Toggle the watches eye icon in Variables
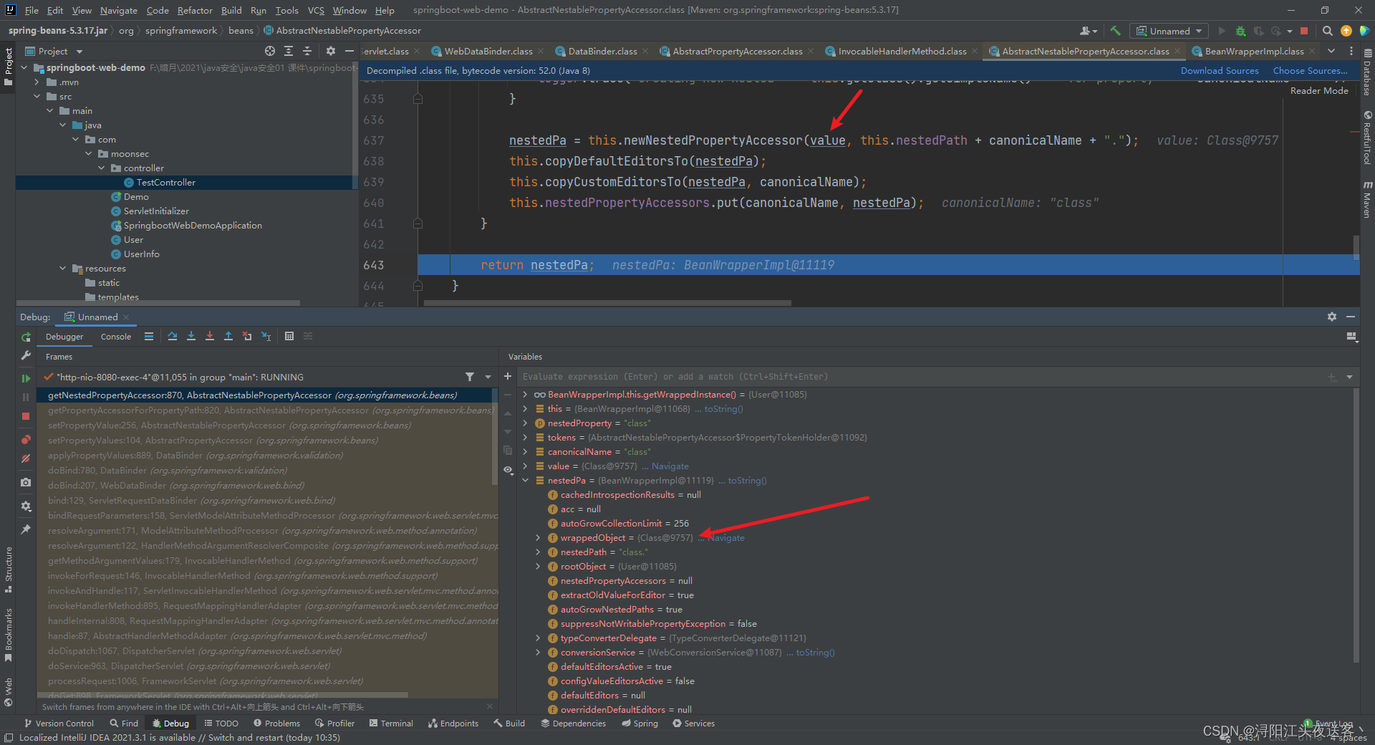This screenshot has width=1375, height=745. coord(508,470)
